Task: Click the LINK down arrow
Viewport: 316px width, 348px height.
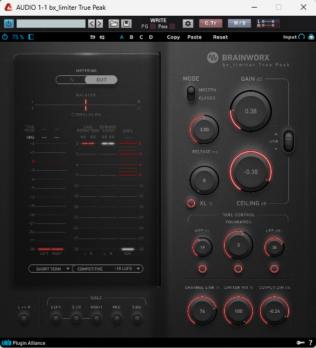Action: [x=276, y=149]
